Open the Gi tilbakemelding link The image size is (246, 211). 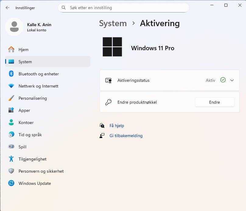coord(126,136)
